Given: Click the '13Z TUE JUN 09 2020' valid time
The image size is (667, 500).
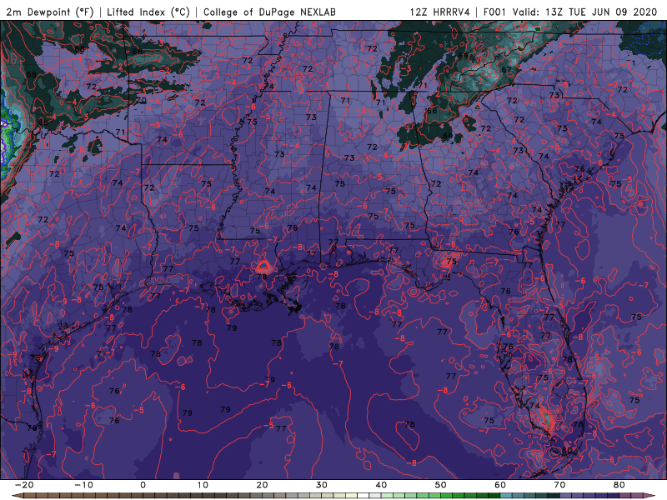Looking at the screenshot, I should tap(601, 12).
